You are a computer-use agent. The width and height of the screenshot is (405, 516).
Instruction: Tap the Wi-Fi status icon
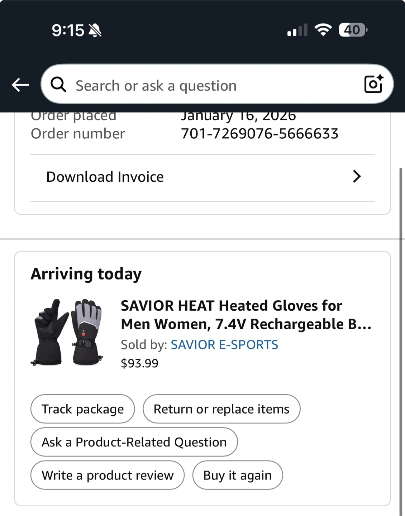coord(323,30)
